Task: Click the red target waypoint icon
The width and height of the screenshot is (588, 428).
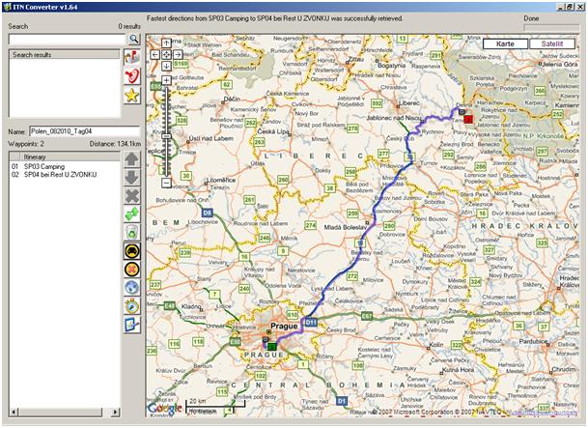Action: (132, 76)
